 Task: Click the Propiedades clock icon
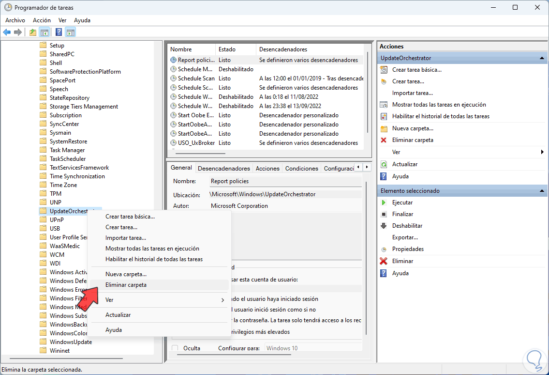(x=384, y=249)
